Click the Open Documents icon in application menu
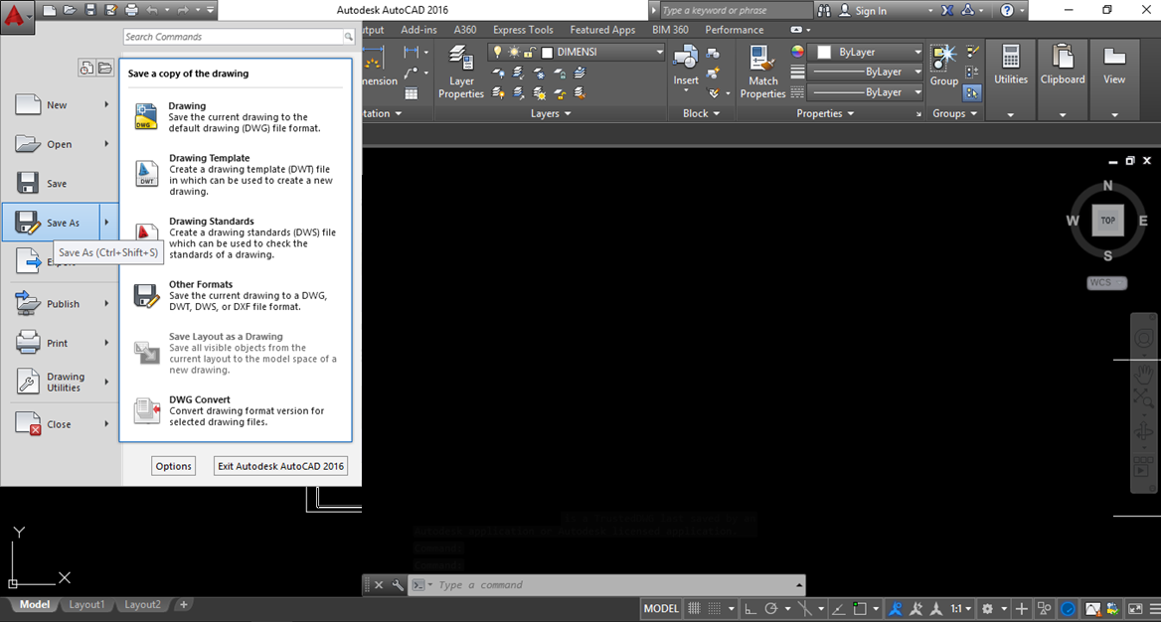 (x=104, y=69)
